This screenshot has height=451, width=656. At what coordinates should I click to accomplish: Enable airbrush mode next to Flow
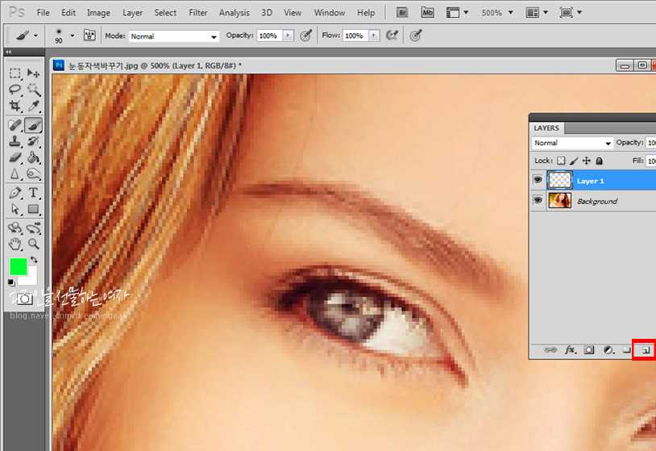click(x=392, y=36)
